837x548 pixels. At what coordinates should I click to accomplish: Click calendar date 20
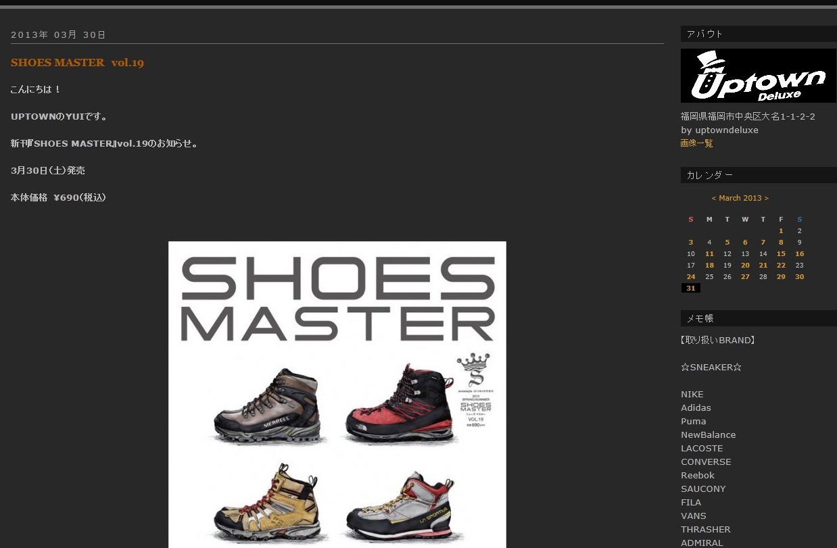[745, 266]
